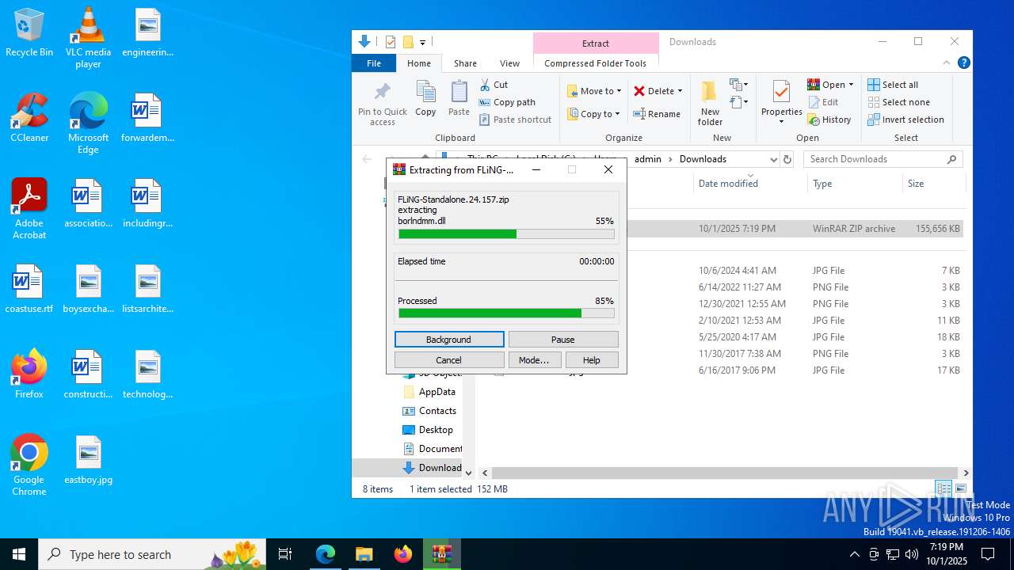The image size is (1014, 570).
Task: Click the overall Processed progress bar
Action: click(x=506, y=313)
